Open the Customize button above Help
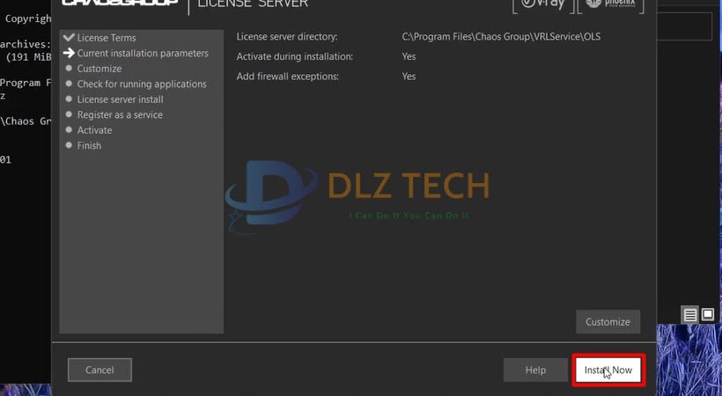The width and height of the screenshot is (722, 396). coord(608,322)
